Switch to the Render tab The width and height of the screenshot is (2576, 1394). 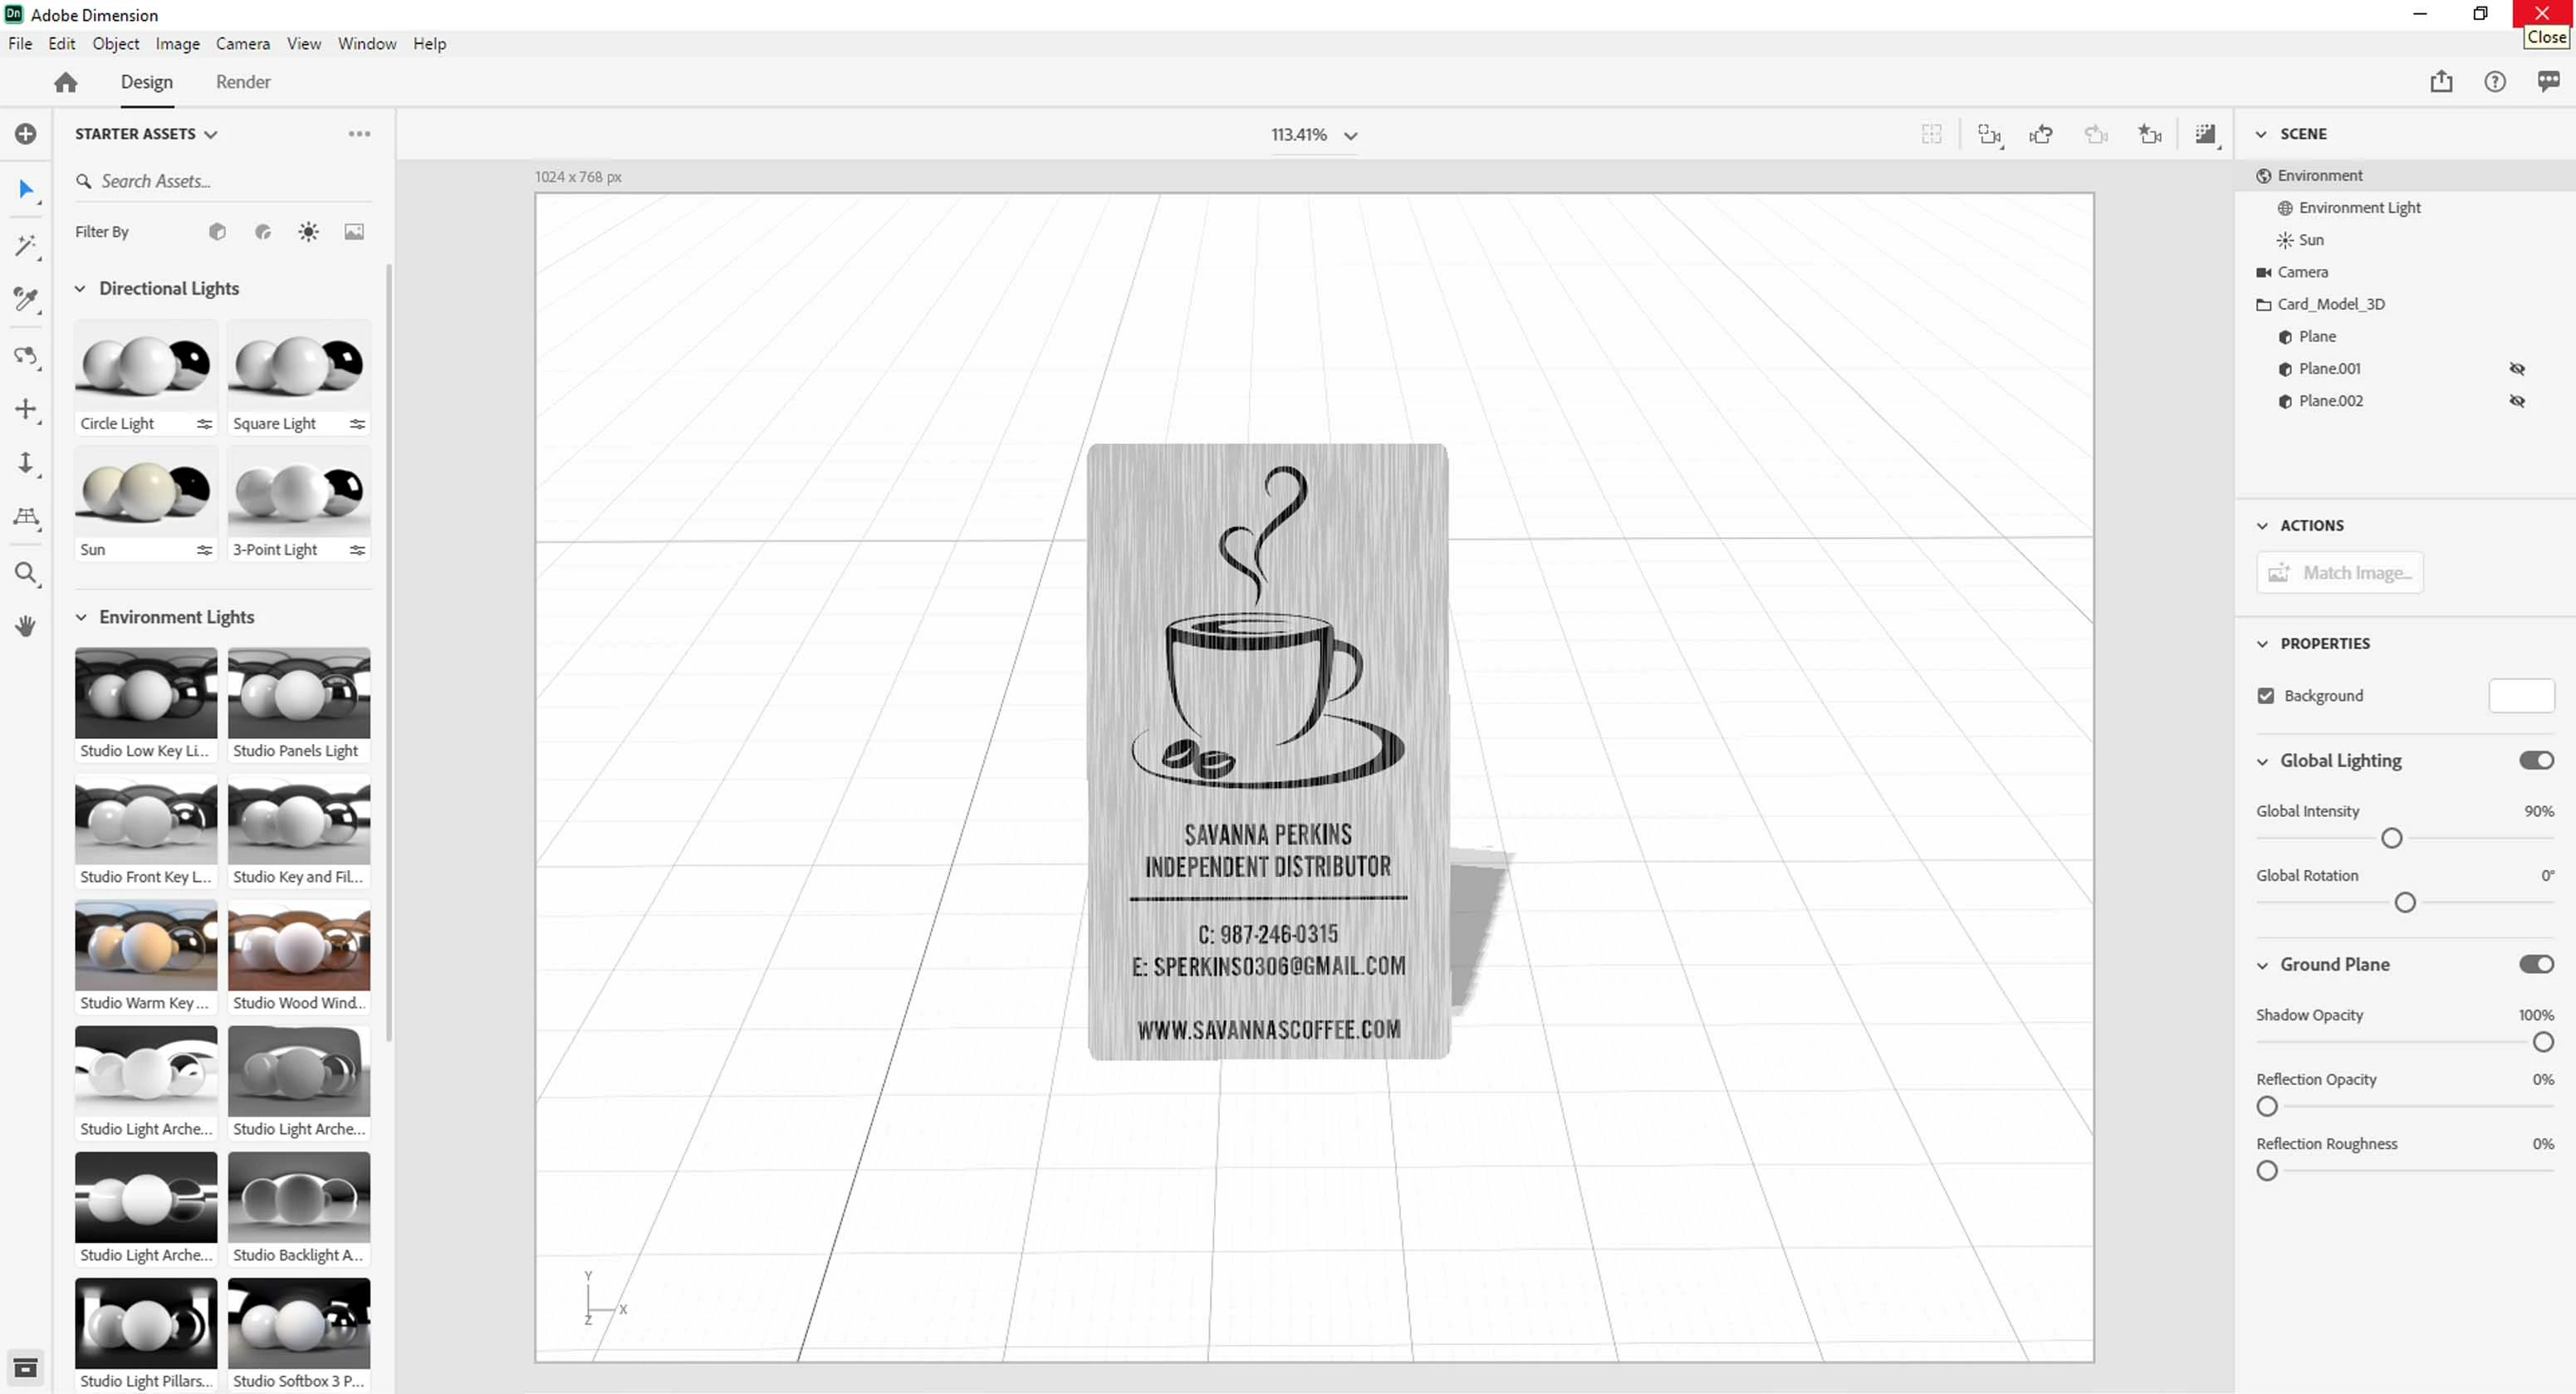[243, 82]
